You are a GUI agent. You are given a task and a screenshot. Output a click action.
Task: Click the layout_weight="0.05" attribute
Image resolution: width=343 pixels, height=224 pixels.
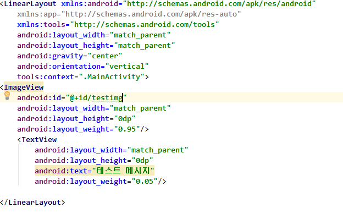coord(96,181)
